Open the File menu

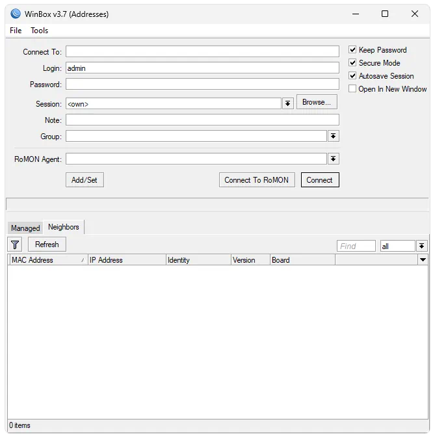(x=16, y=30)
